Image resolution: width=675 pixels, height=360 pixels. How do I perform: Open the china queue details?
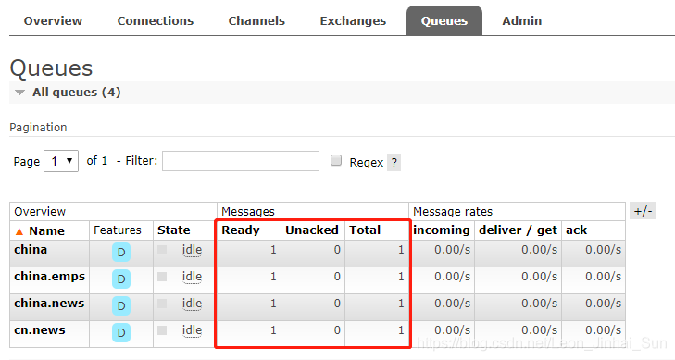pos(31,250)
